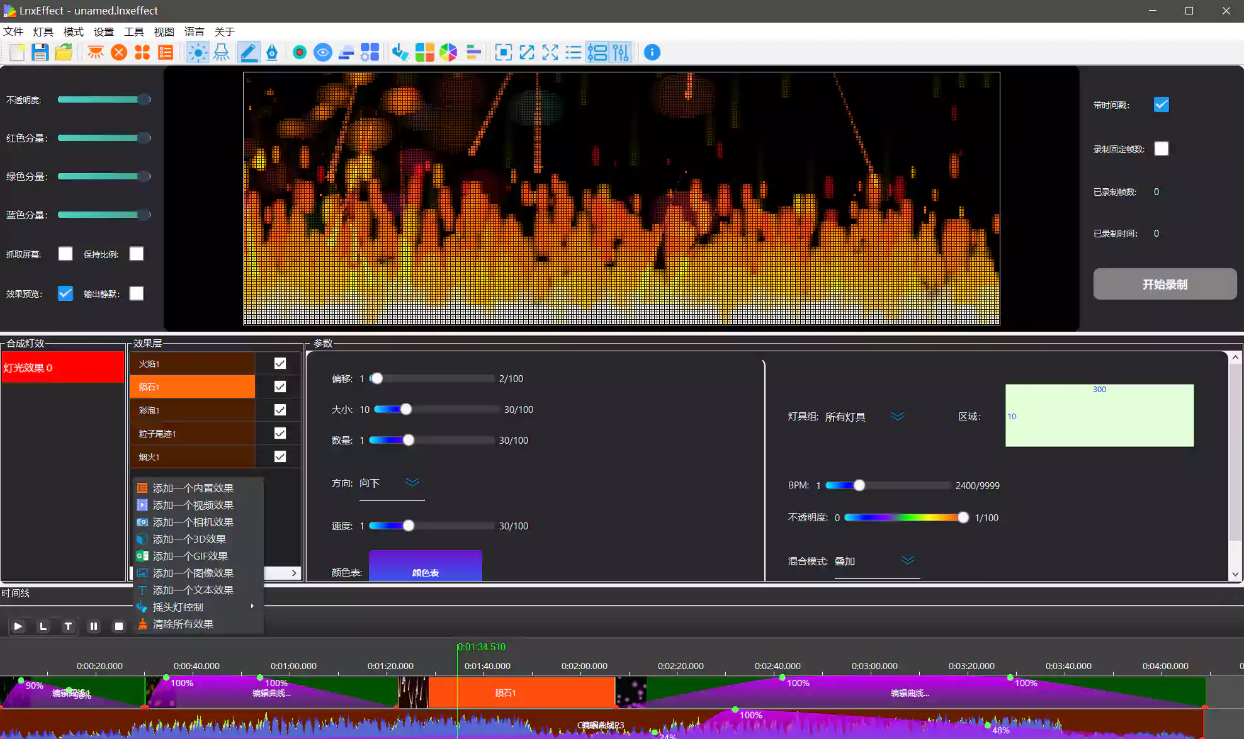Click the 开始录制 button

(x=1164, y=284)
